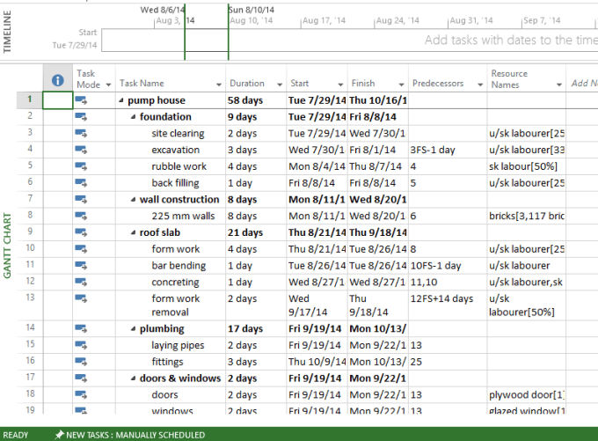
Task: Open the Resource Names column filter dropdown
Action: click(x=559, y=85)
